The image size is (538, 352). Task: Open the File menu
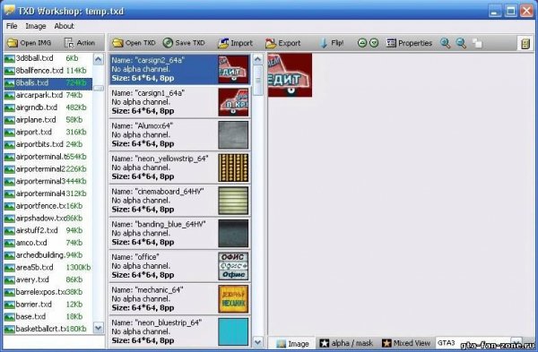coord(12,26)
